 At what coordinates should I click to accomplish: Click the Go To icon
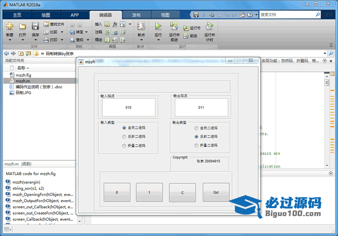[x=72, y=32]
